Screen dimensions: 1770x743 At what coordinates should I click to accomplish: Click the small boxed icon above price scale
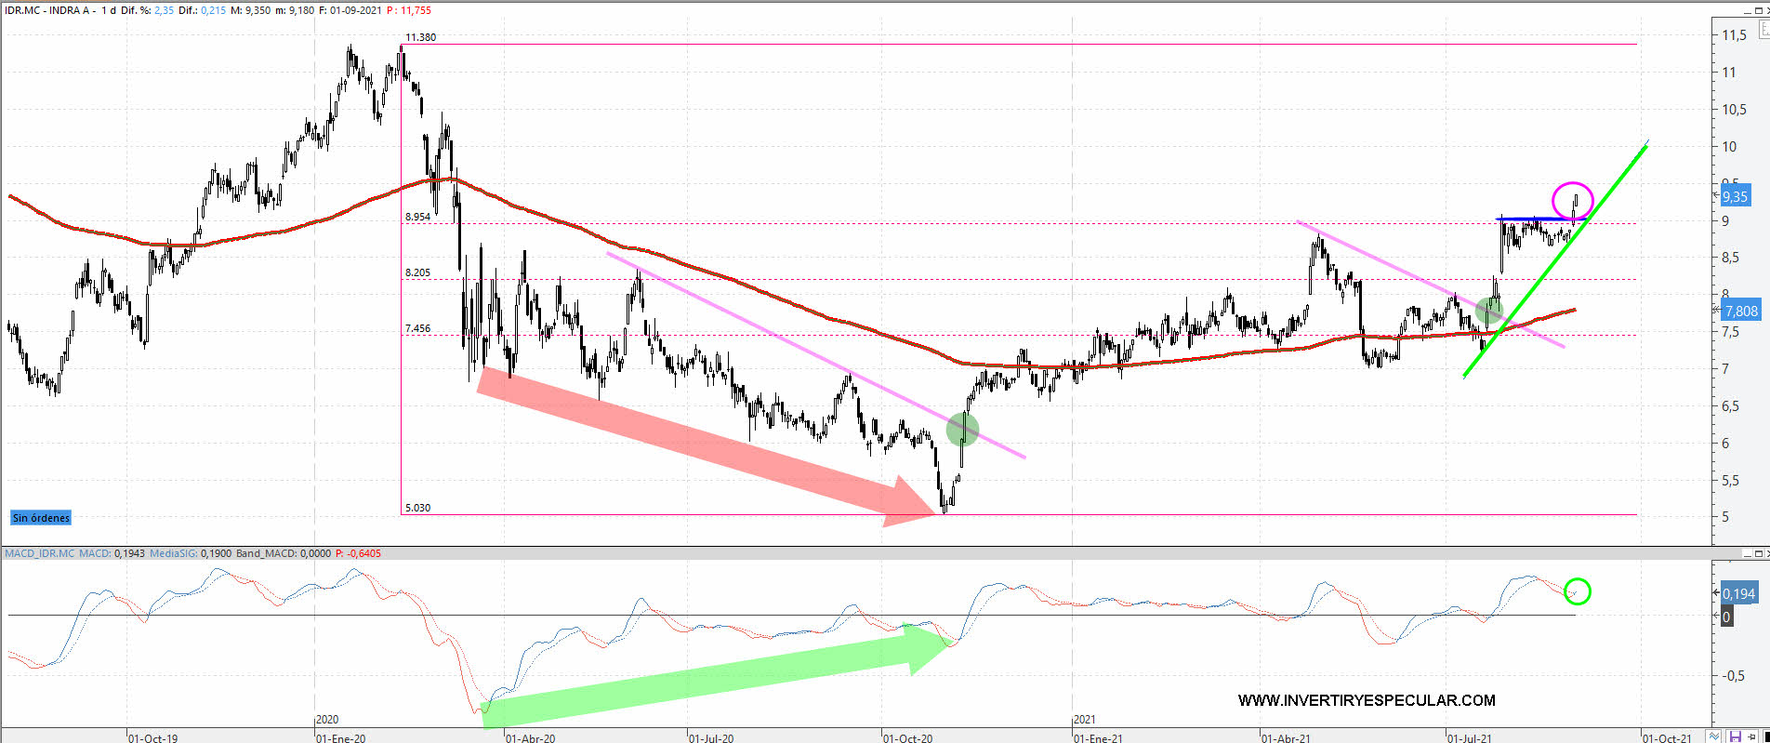point(1764,29)
